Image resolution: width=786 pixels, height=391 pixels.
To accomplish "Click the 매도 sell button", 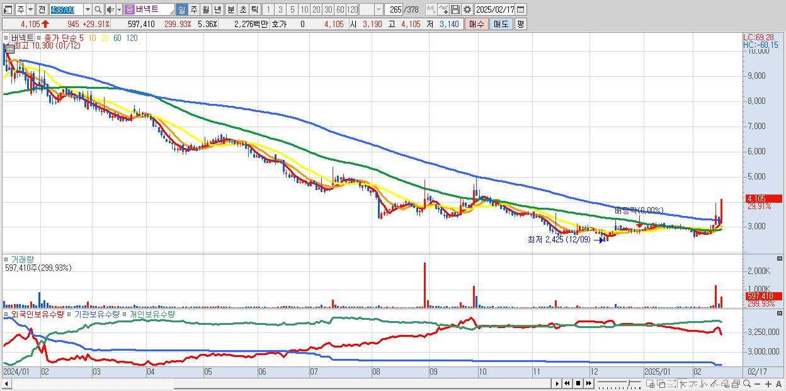I will (501, 24).
